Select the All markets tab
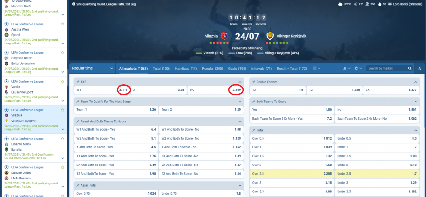426x197 pixels. (x=133, y=68)
